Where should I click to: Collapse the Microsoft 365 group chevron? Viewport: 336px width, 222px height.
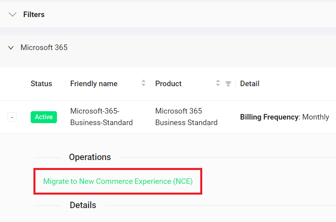click(x=11, y=48)
